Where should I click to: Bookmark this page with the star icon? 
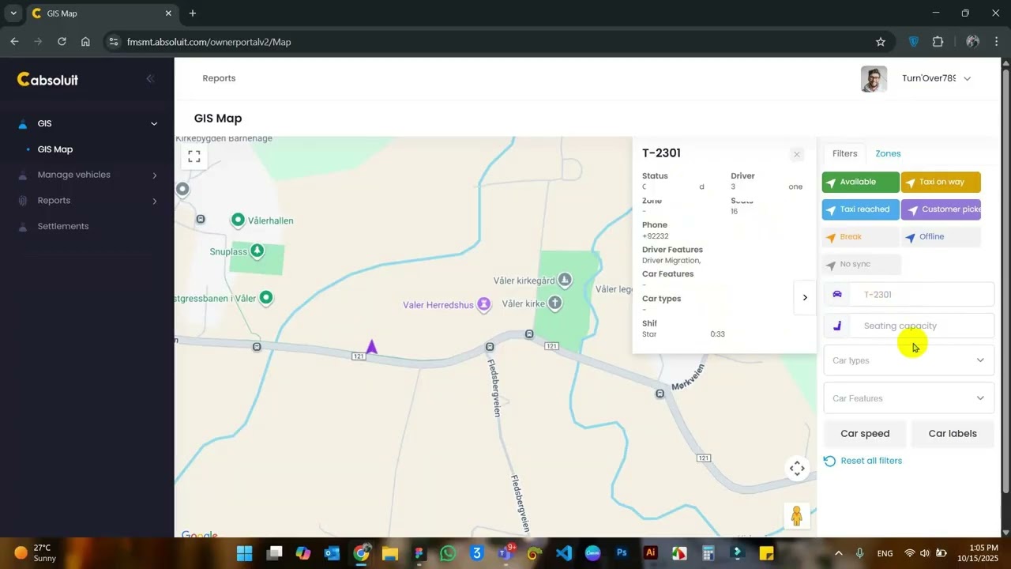pos(880,42)
